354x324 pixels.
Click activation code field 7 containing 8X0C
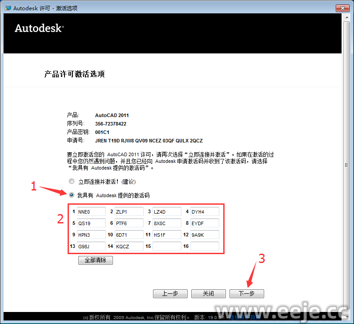(x=167, y=223)
